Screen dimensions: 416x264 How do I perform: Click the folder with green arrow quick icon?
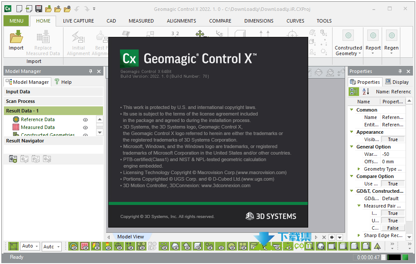point(48,9)
